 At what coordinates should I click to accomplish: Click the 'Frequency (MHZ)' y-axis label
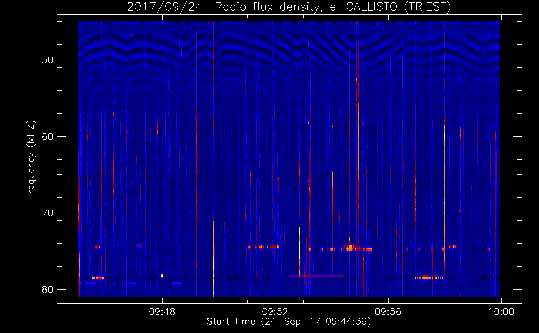click(31, 160)
